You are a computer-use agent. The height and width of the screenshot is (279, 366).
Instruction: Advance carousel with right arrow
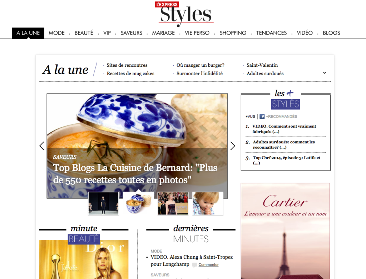(x=232, y=146)
